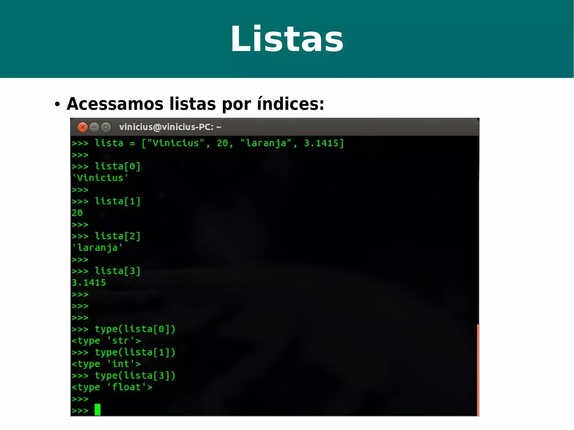Click the lista[1] command line

[x=106, y=201]
